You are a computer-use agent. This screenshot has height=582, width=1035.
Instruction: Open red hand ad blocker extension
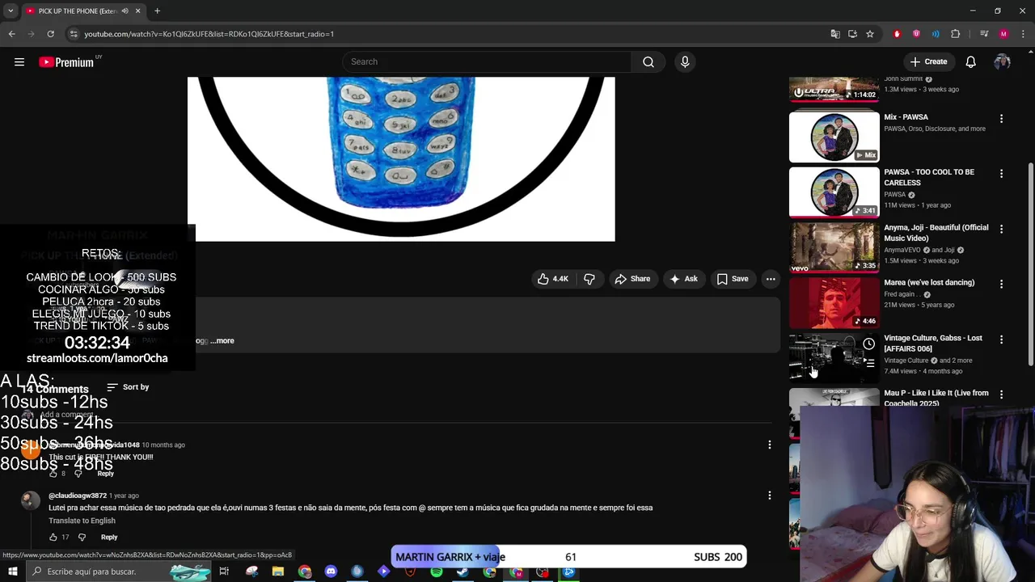pos(897,34)
